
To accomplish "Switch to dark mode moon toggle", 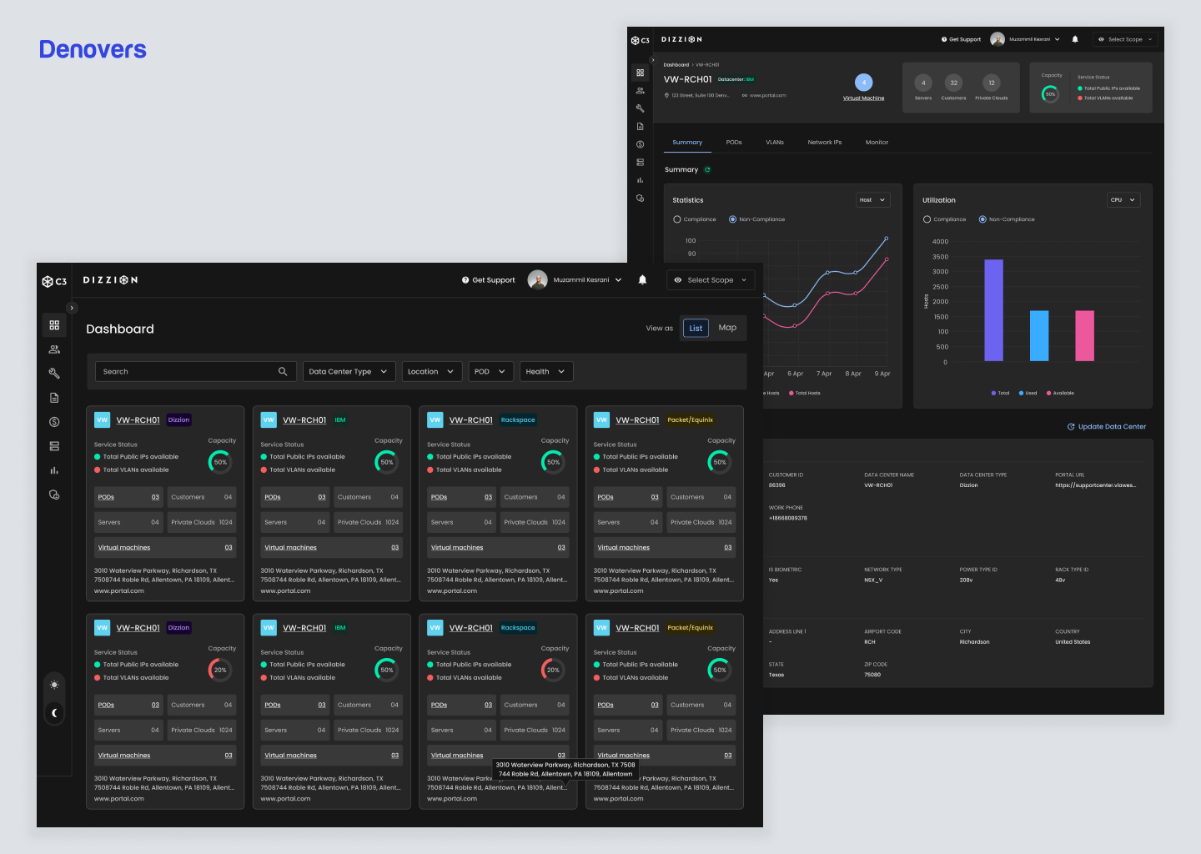I will 54,712.
